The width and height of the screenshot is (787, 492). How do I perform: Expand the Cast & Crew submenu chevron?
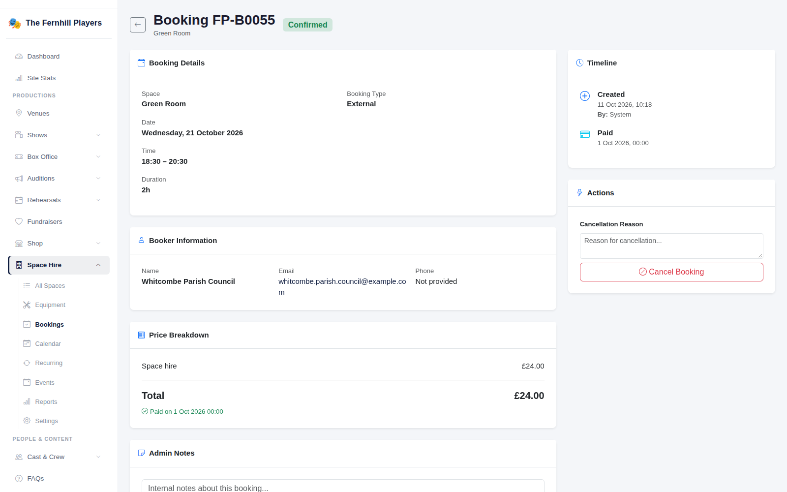click(98, 457)
